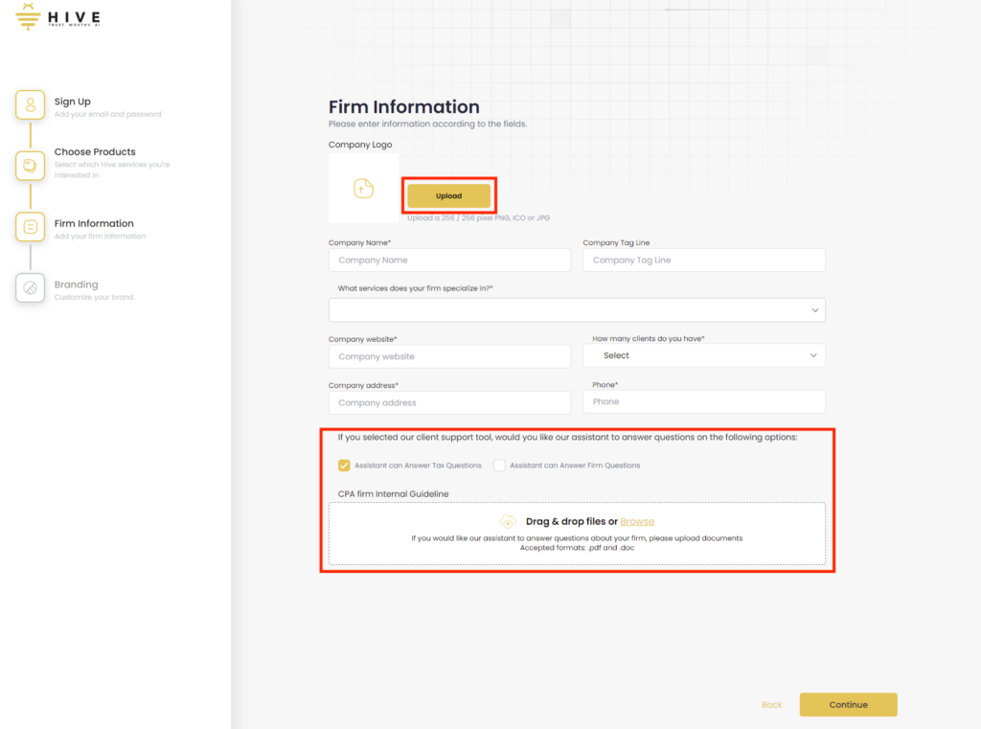981x729 pixels.
Task: Click the Choose Products step icon
Action: click(31, 166)
